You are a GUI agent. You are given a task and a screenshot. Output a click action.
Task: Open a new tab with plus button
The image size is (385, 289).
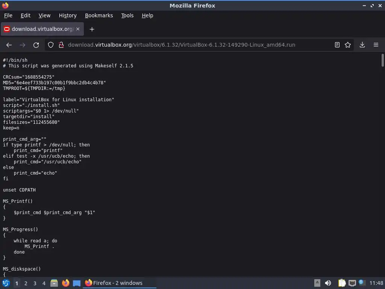(x=92, y=29)
